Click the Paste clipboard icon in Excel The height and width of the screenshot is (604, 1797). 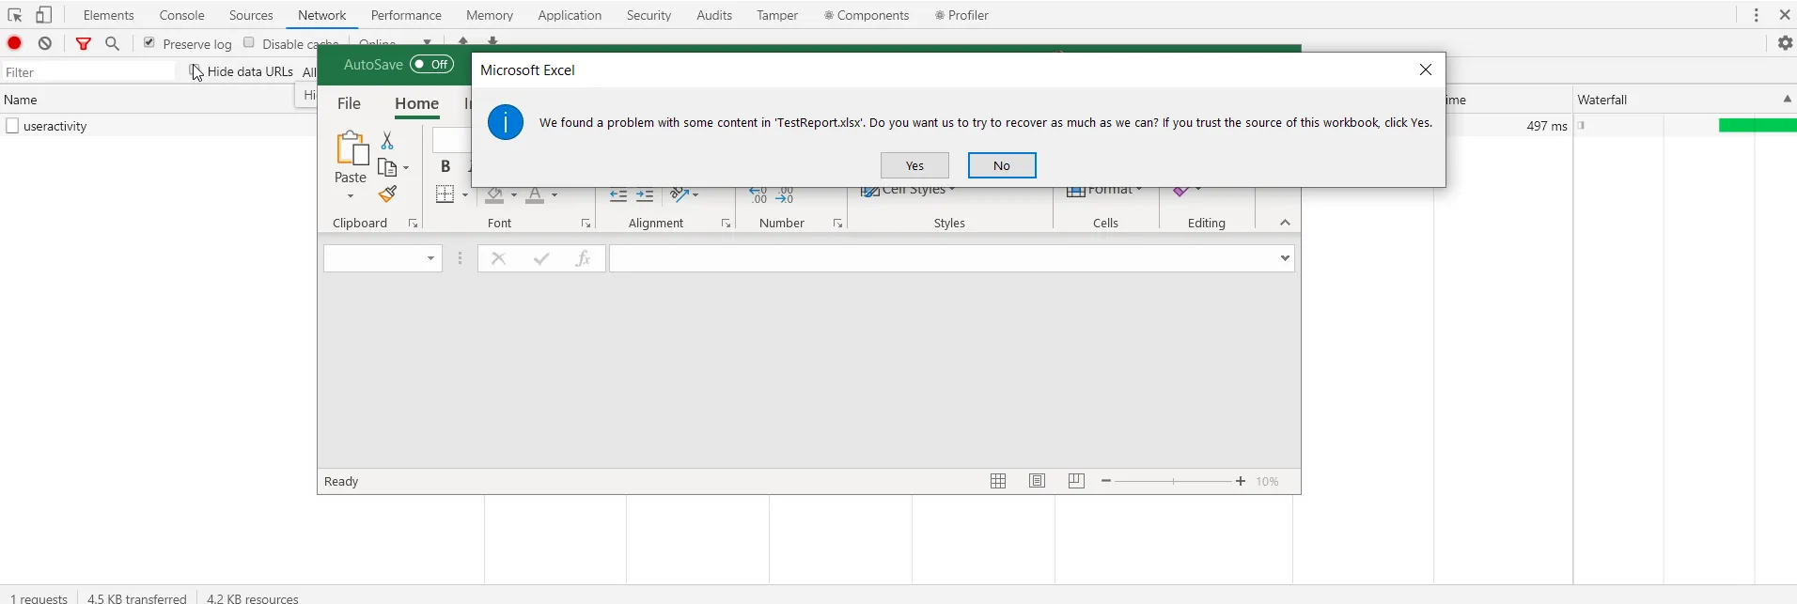click(x=352, y=148)
